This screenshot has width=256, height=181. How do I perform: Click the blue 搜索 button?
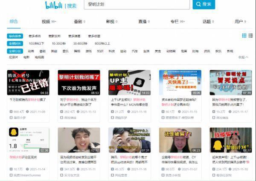pos(204,4)
